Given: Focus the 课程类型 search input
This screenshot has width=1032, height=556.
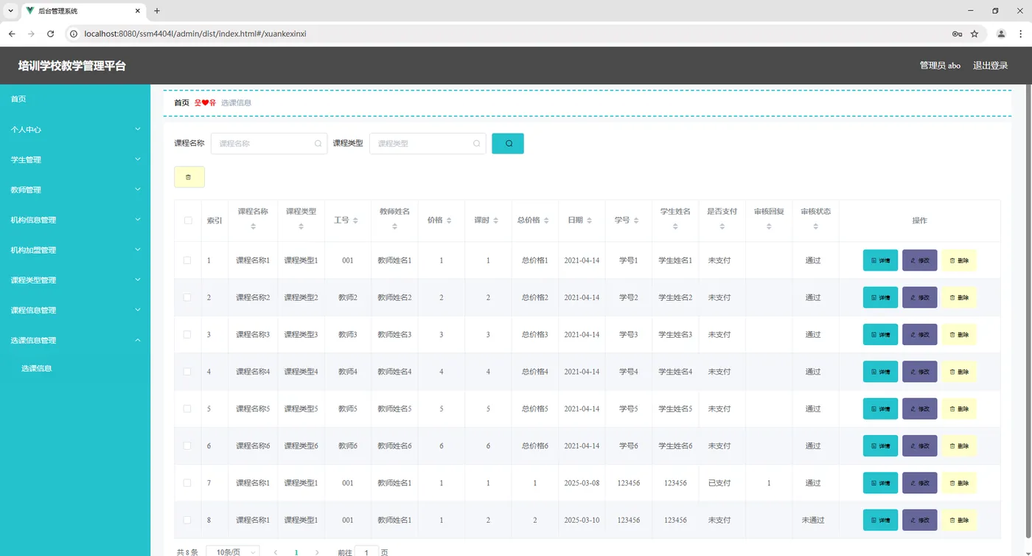Looking at the screenshot, I should pyautogui.click(x=428, y=143).
